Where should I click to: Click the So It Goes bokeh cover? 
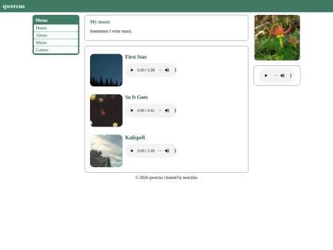coord(106,110)
